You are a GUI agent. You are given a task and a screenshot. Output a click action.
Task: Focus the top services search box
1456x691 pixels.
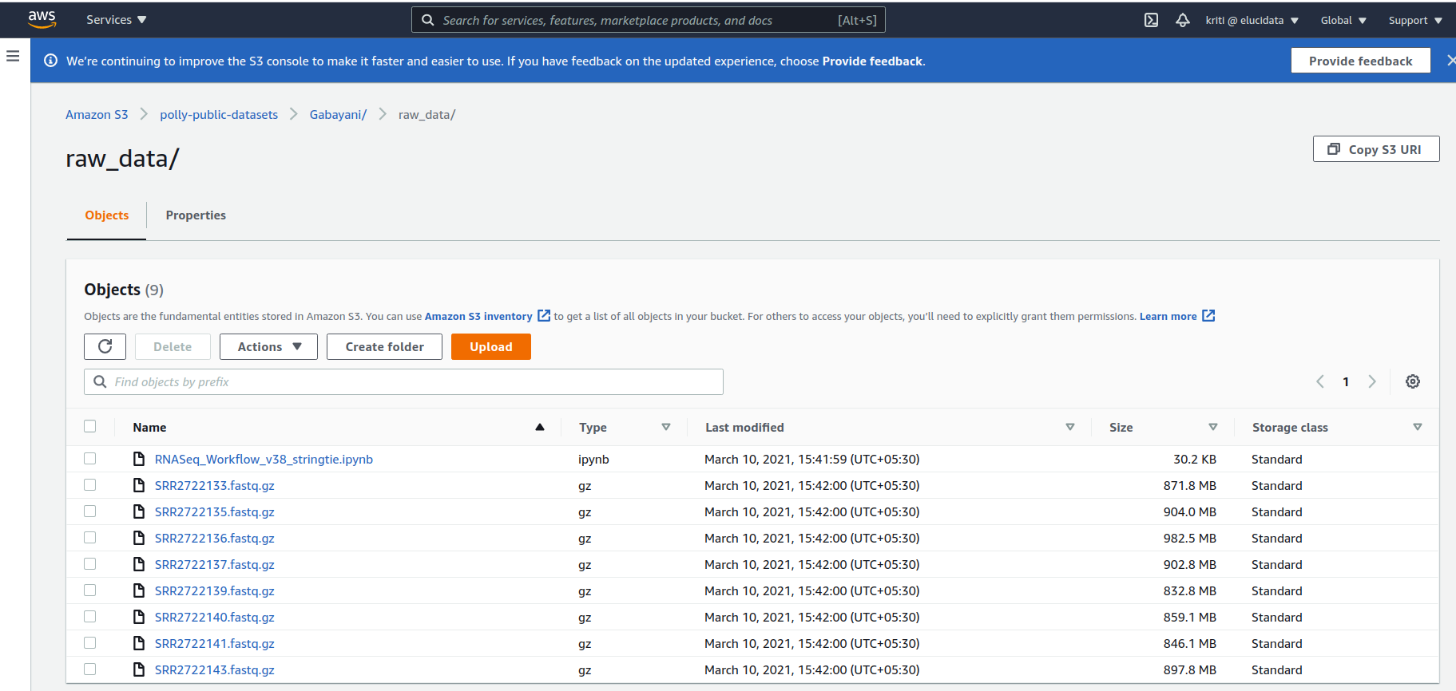tap(649, 20)
